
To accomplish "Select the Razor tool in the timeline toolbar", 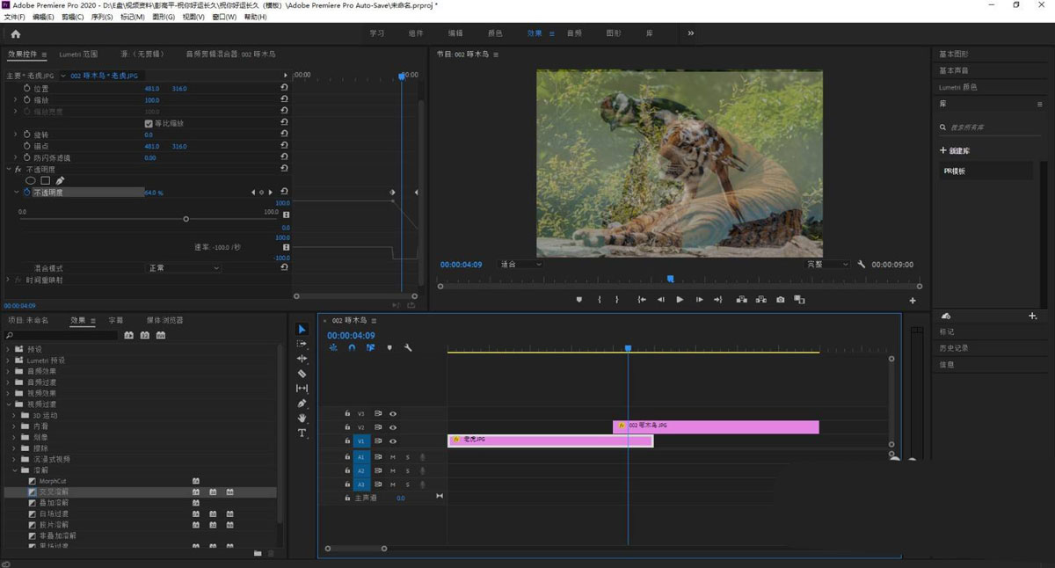I will coord(302,374).
